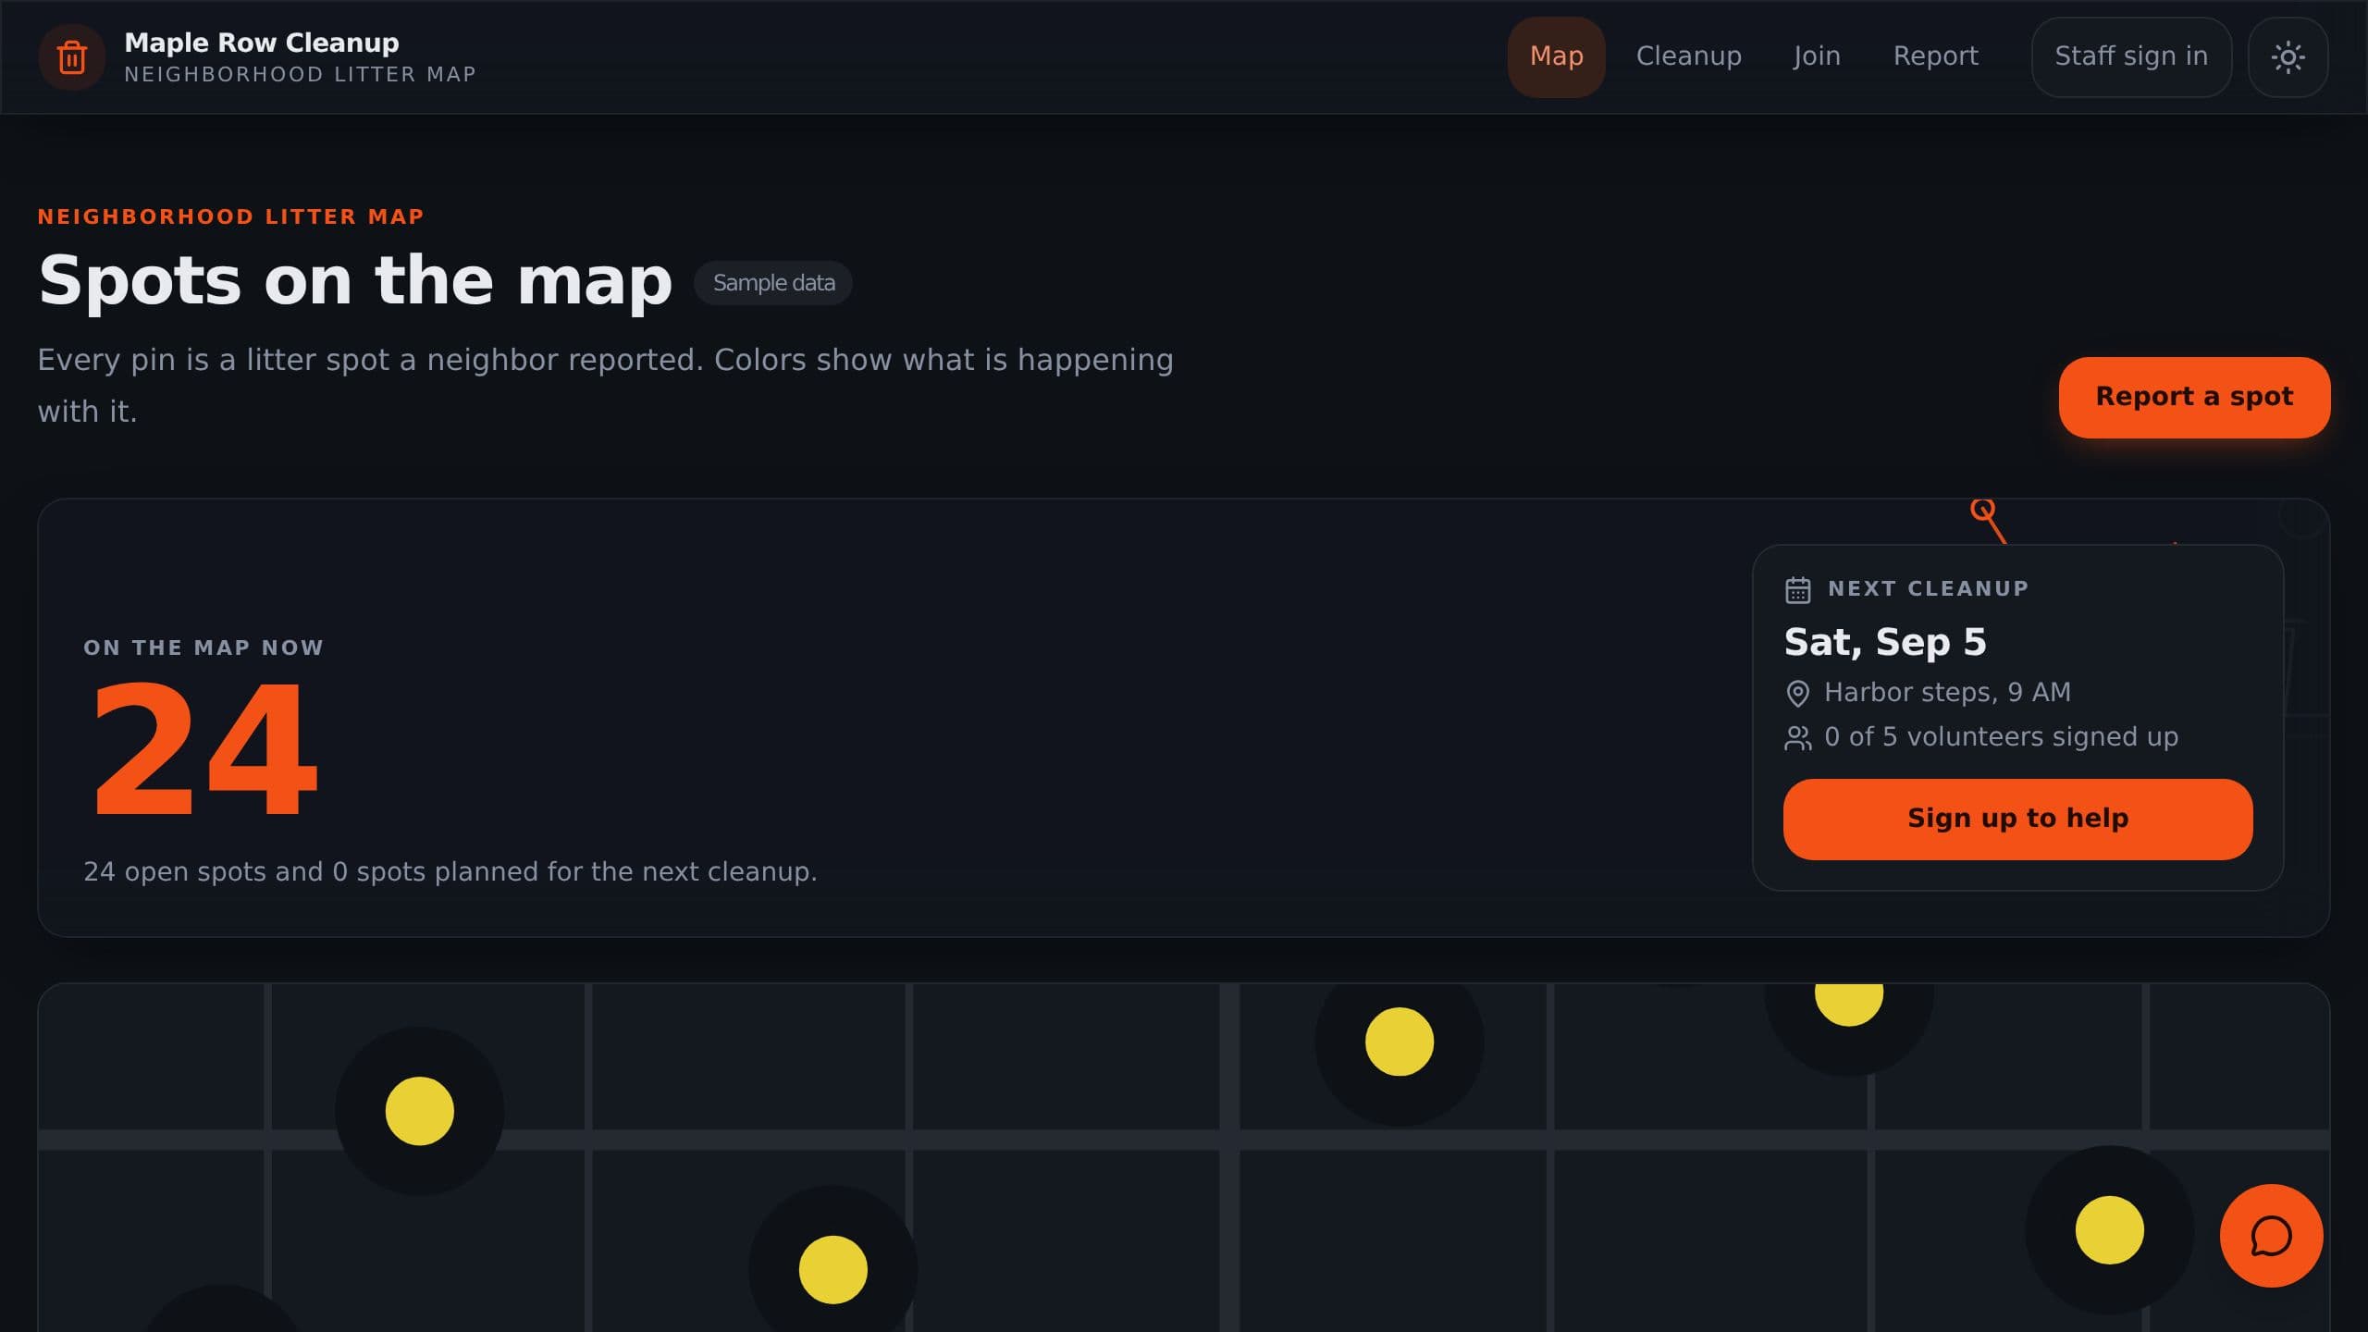The height and width of the screenshot is (1332, 2368).
Task: Click the Maple Row Cleanup site title
Action: [x=262, y=43]
